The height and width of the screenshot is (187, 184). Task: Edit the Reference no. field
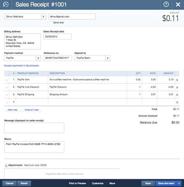click(x=58, y=58)
